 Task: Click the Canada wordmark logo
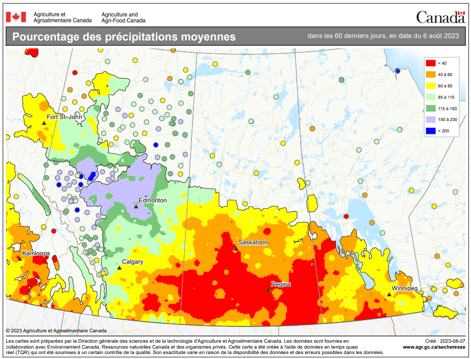[440, 17]
